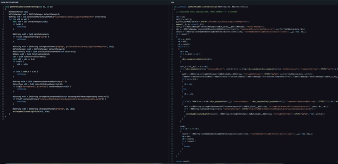This screenshot has height=164, width=338.
Task: Click the isEqualToString:@"ips" condition line in New Decompiler
Action: (31, 36)
